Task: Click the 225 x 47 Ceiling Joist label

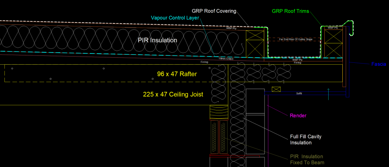Action: tap(173, 94)
